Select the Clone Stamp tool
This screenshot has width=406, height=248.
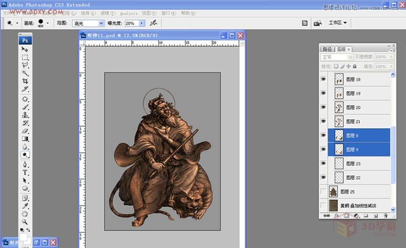25,115
